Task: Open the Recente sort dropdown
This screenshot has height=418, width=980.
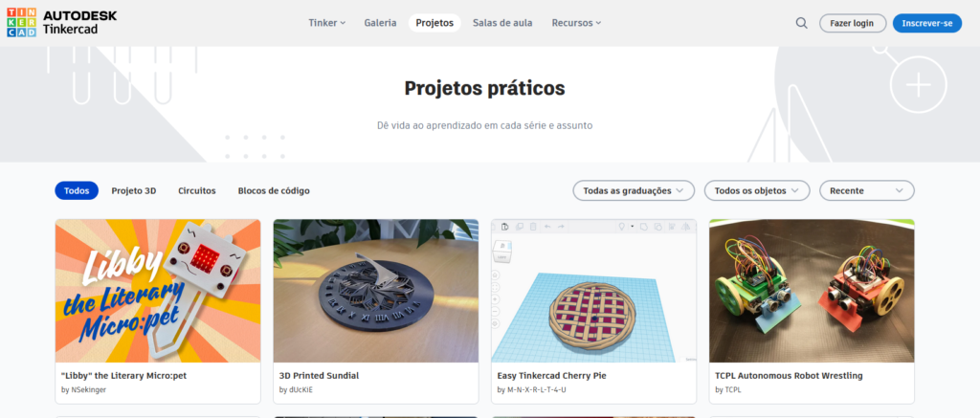Action: pos(867,190)
